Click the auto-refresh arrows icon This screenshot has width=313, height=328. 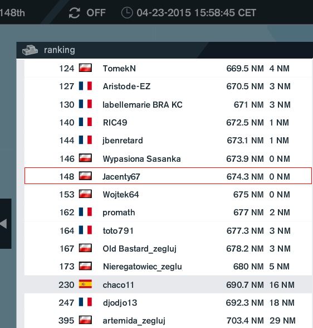point(74,13)
